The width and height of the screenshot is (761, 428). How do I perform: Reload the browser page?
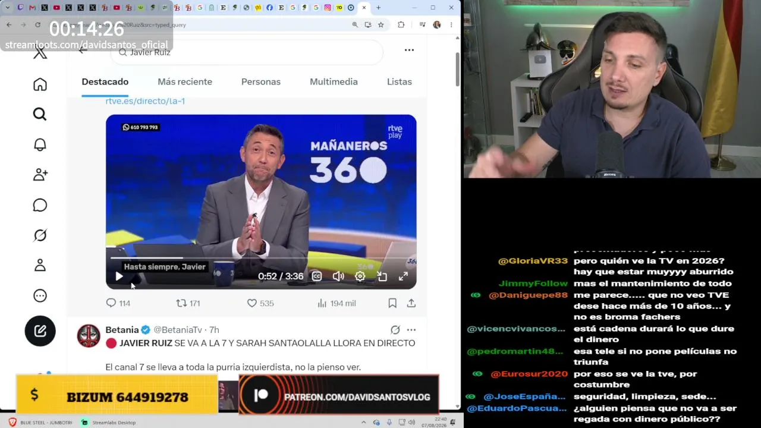click(37, 24)
